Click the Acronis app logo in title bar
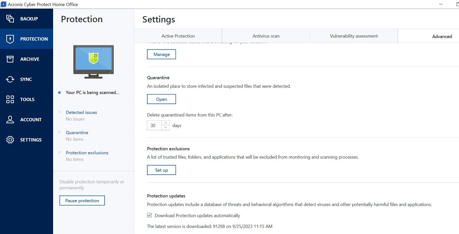This screenshot has height=234, width=459. point(4,4)
